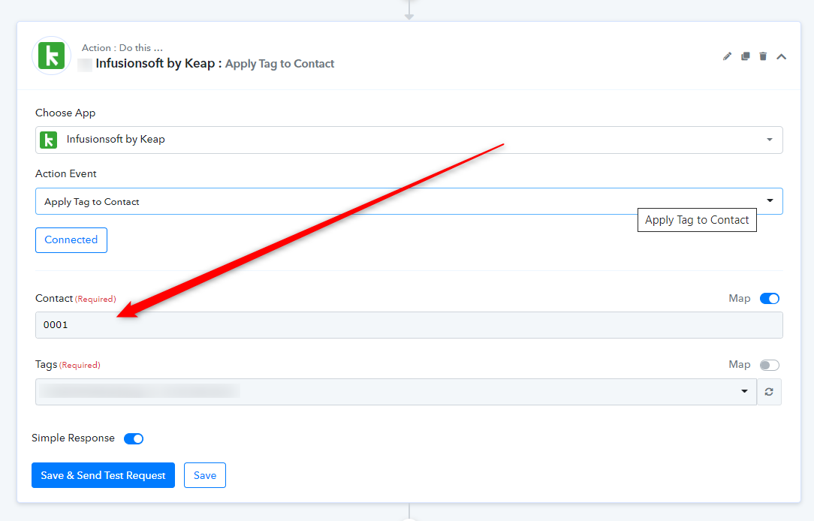Click the 'Action : Do this ...' label
Viewport: 814px width, 521px height.
pos(122,48)
